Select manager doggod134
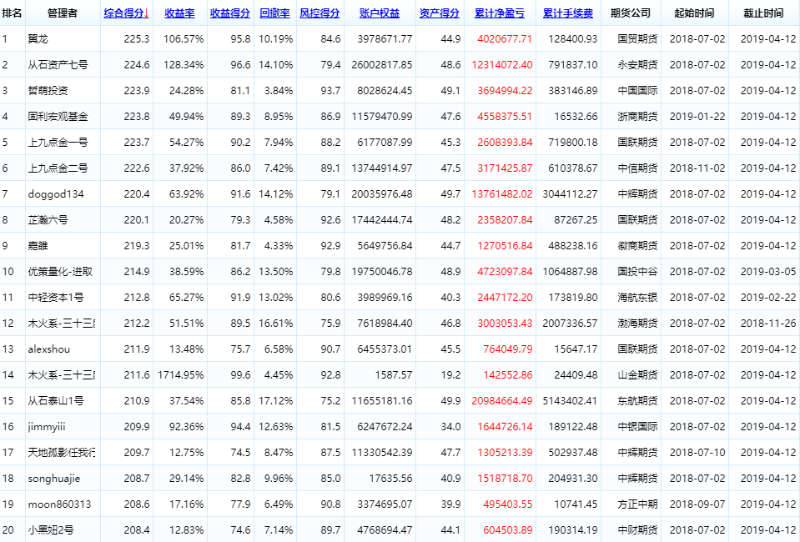 (x=56, y=194)
